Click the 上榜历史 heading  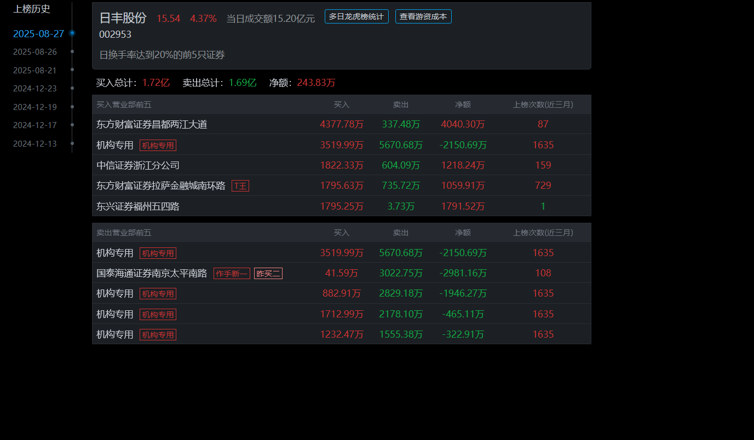32,9
